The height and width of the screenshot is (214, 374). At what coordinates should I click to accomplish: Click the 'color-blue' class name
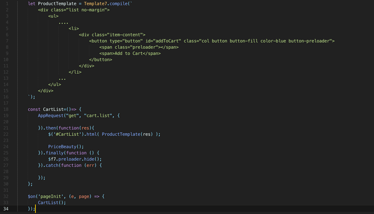273,41
